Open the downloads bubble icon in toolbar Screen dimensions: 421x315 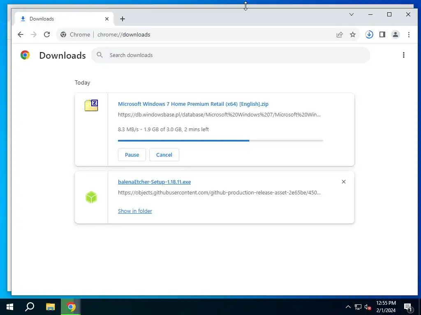369,34
